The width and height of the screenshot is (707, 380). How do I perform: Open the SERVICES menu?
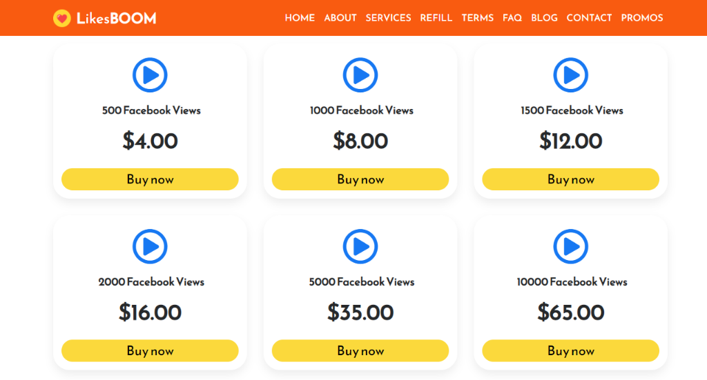[388, 18]
